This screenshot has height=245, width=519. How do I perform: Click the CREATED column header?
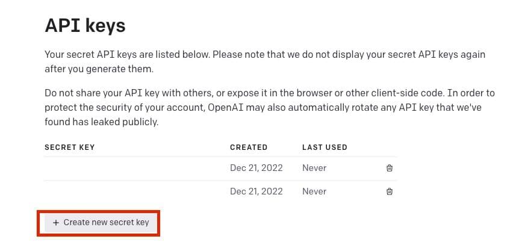pyautogui.click(x=249, y=147)
